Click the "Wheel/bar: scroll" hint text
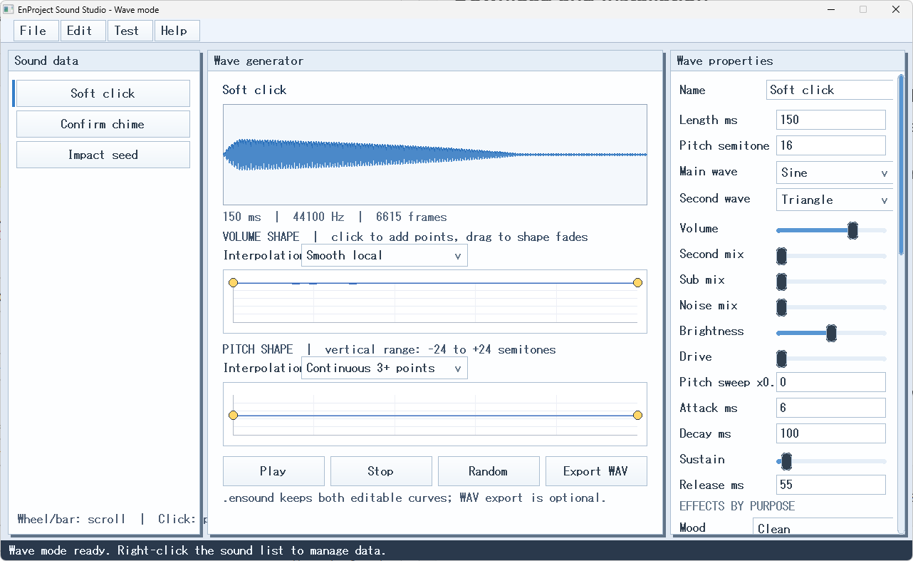Viewport: 913px width, 561px height. click(71, 519)
